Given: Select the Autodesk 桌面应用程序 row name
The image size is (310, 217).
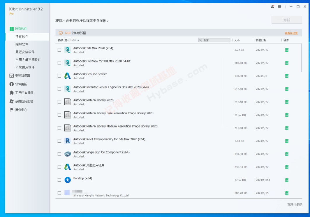Looking at the screenshot, I should (x=89, y=165).
